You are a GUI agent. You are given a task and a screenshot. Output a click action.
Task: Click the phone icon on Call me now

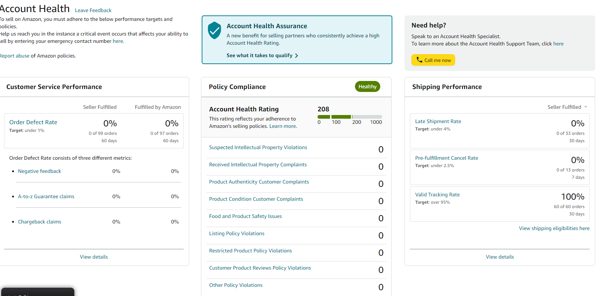(x=419, y=60)
